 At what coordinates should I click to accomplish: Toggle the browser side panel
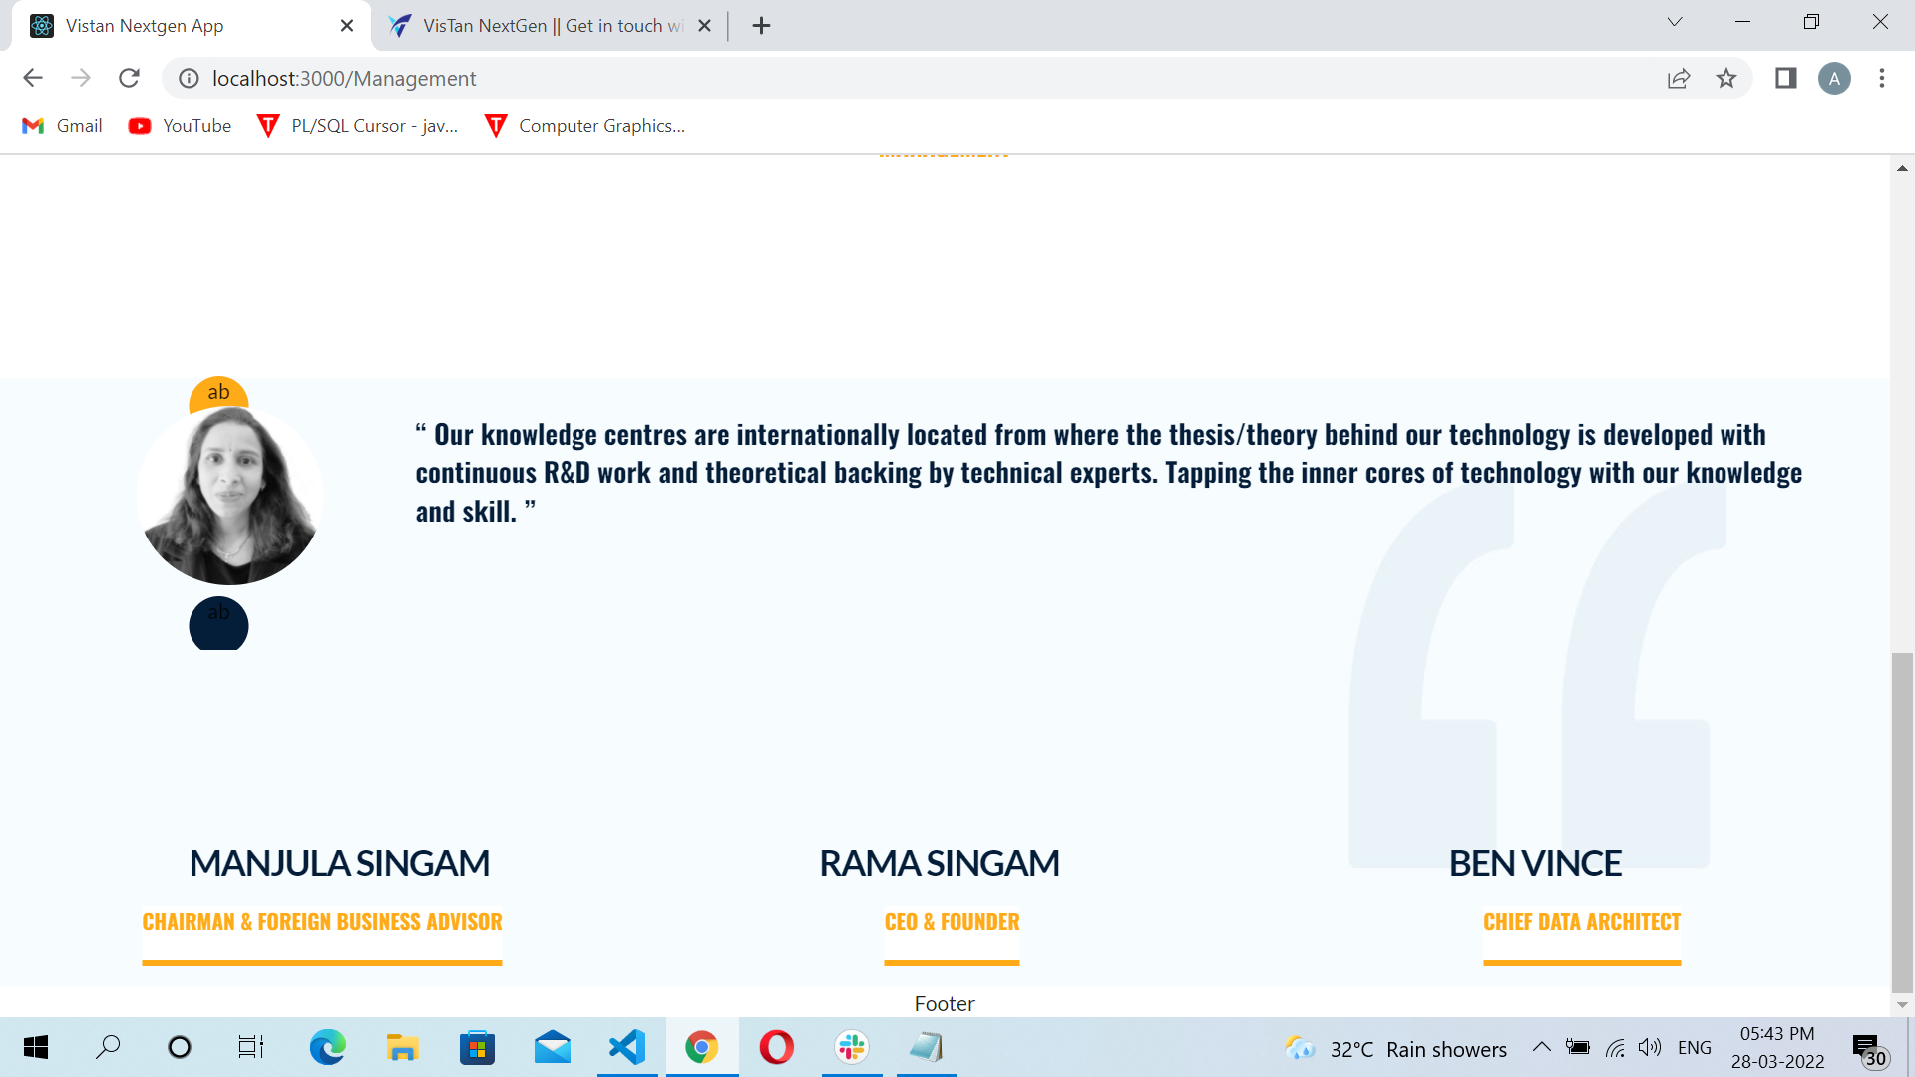click(1785, 78)
